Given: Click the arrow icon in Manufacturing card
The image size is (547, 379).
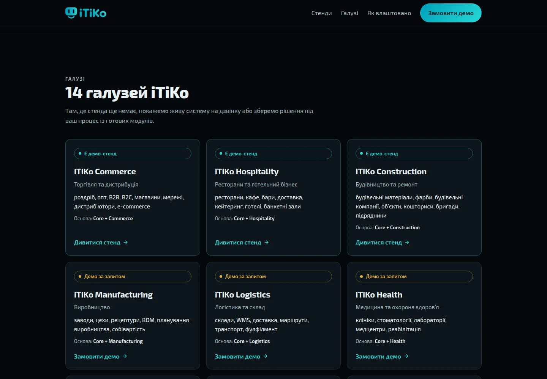Looking at the screenshot, I should pos(125,356).
